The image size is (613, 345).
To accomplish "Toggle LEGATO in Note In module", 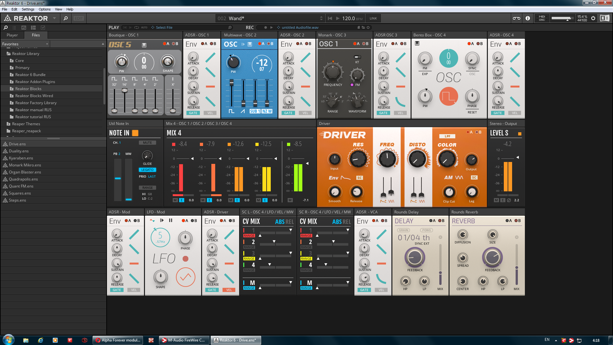I will 148,170.
